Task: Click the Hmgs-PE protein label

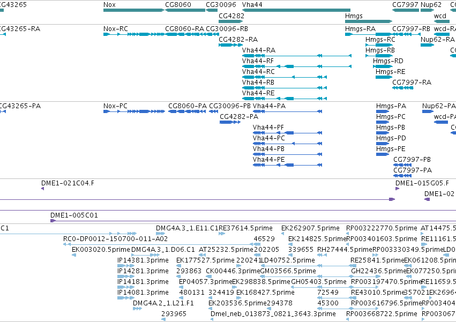Action: coord(391,149)
